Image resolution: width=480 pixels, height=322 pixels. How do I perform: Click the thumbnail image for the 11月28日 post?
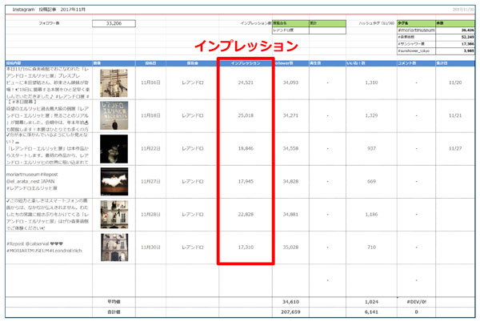tap(114, 214)
